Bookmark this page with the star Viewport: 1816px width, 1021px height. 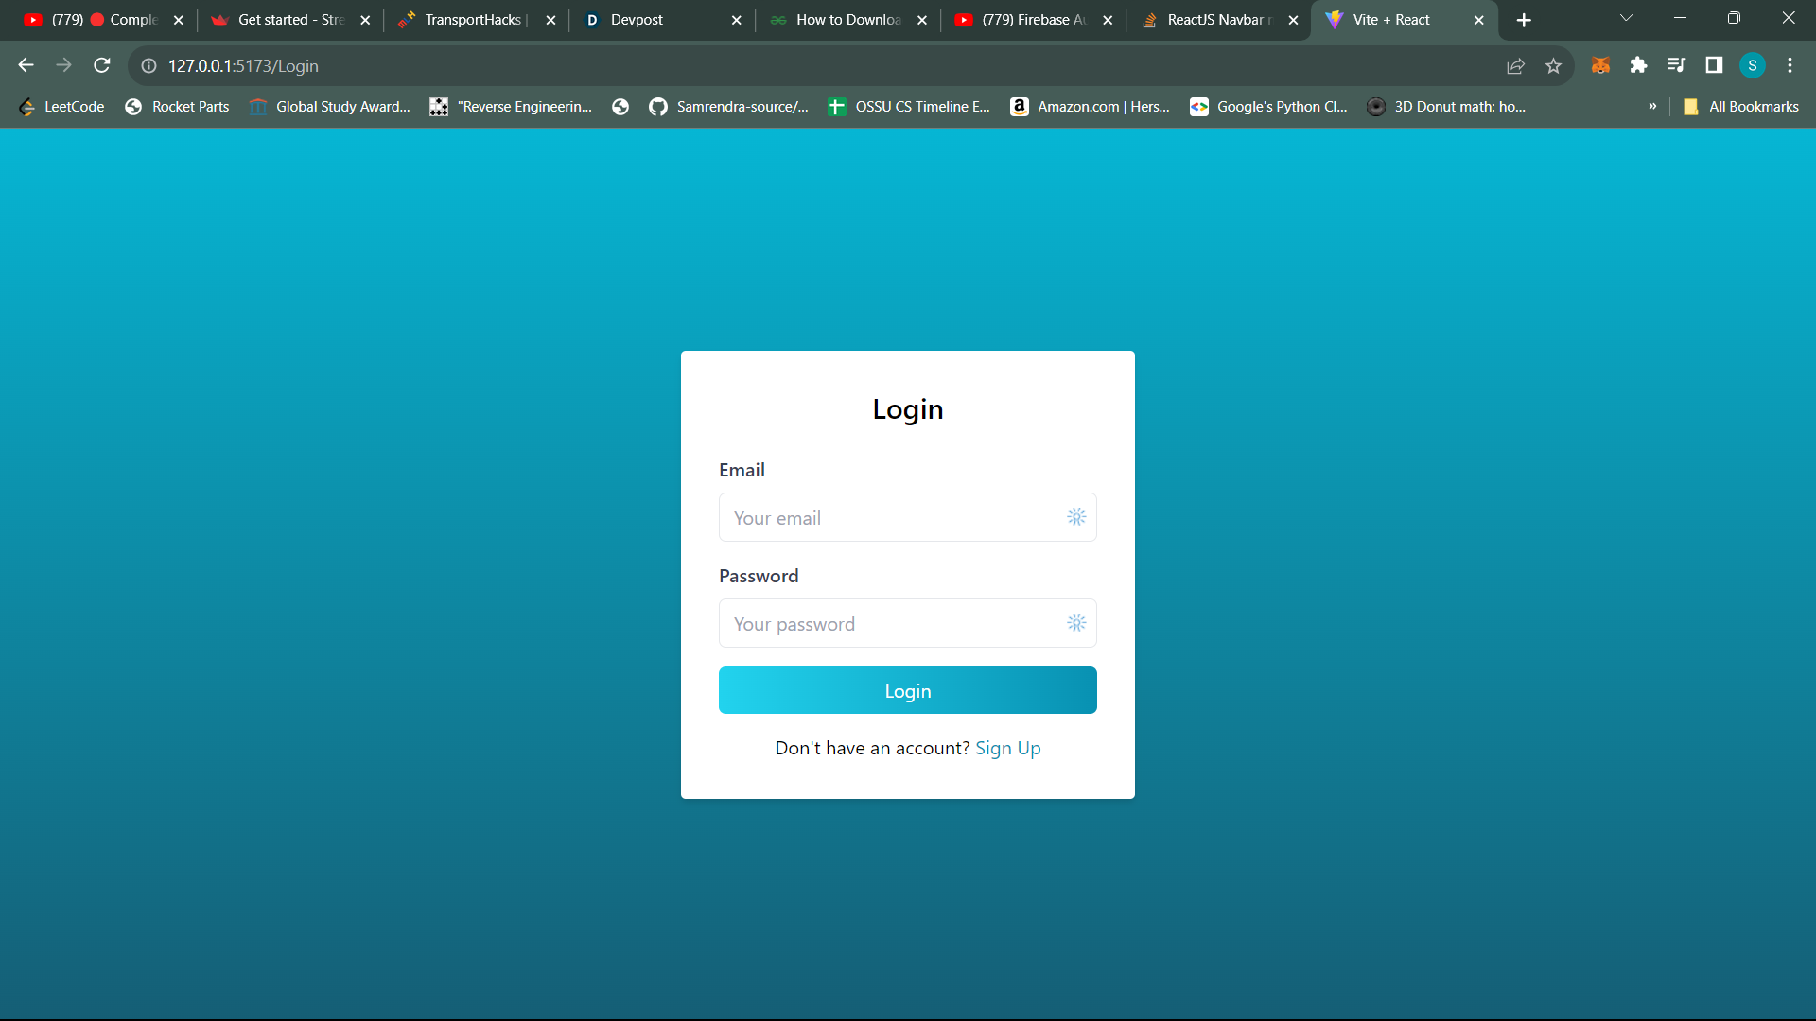(x=1554, y=65)
